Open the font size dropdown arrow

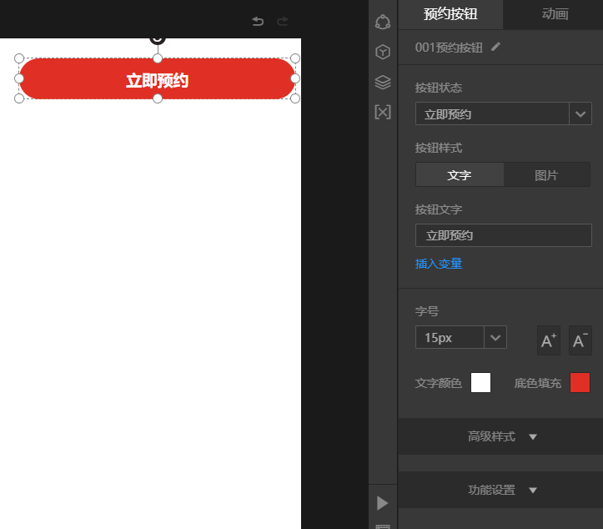click(x=495, y=337)
